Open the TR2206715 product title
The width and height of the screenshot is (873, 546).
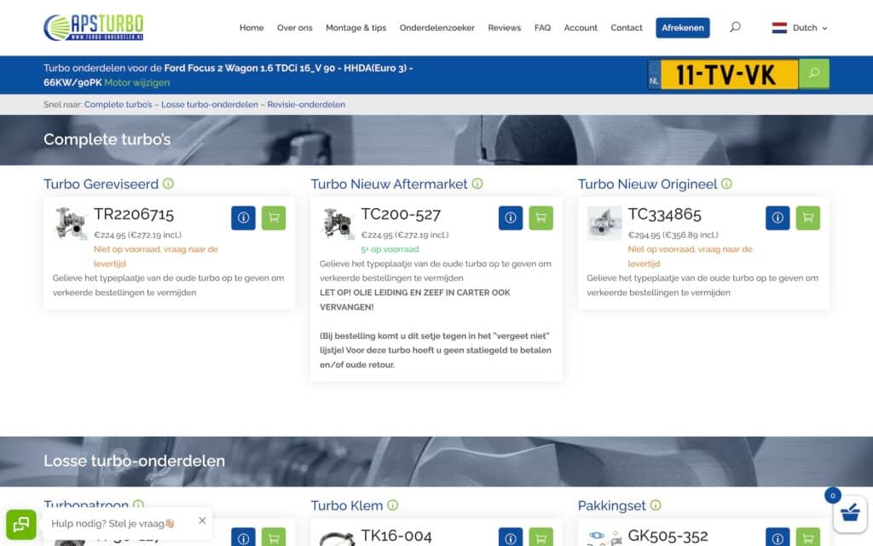point(134,214)
